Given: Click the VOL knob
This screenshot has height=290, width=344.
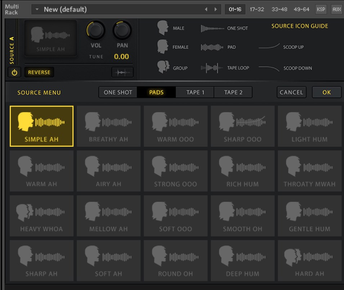Looking at the screenshot, I should (96, 31).
